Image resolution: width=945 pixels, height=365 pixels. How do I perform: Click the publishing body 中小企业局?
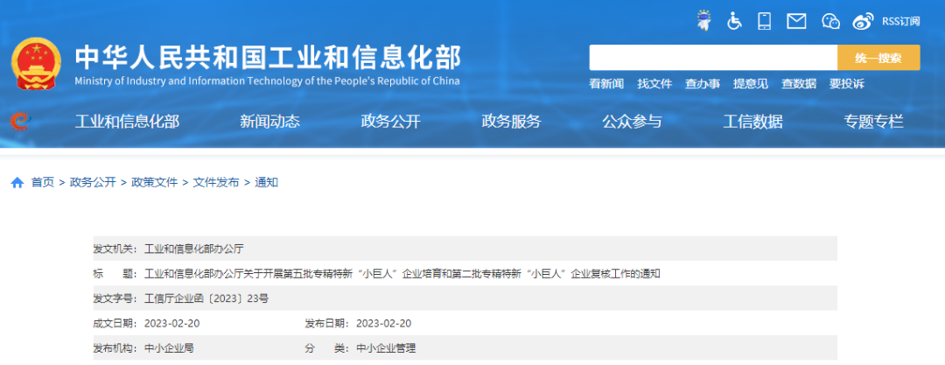tap(169, 348)
